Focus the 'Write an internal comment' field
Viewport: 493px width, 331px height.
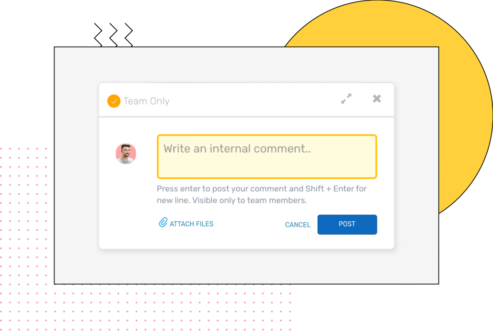(x=267, y=157)
